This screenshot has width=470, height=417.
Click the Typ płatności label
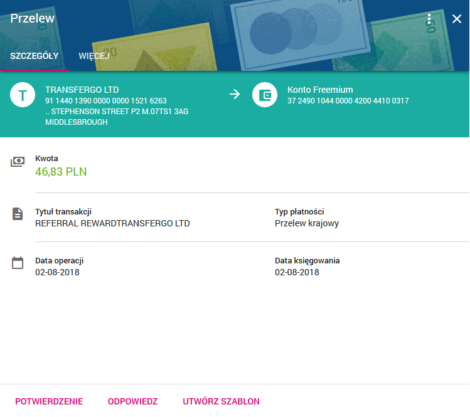pyautogui.click(x=299, y=212)
